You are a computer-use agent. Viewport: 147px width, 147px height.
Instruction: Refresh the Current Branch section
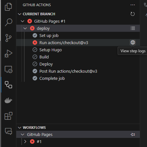click(x=133, y=14)
